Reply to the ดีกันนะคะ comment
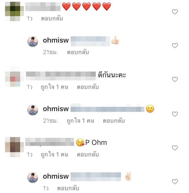 (x=88, y=87)
